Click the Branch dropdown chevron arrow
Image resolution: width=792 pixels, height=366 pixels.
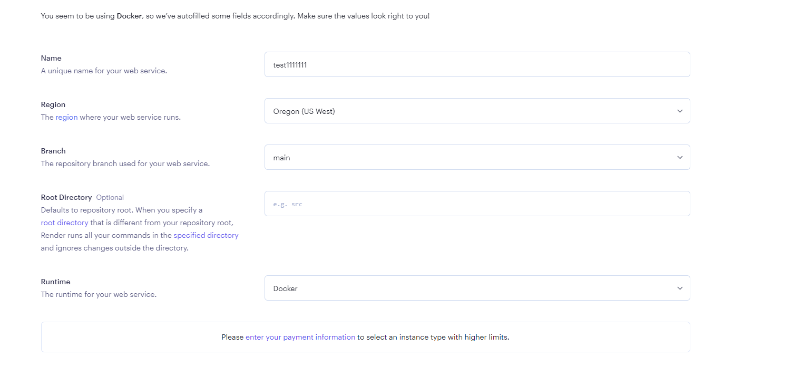coord(680,158)
